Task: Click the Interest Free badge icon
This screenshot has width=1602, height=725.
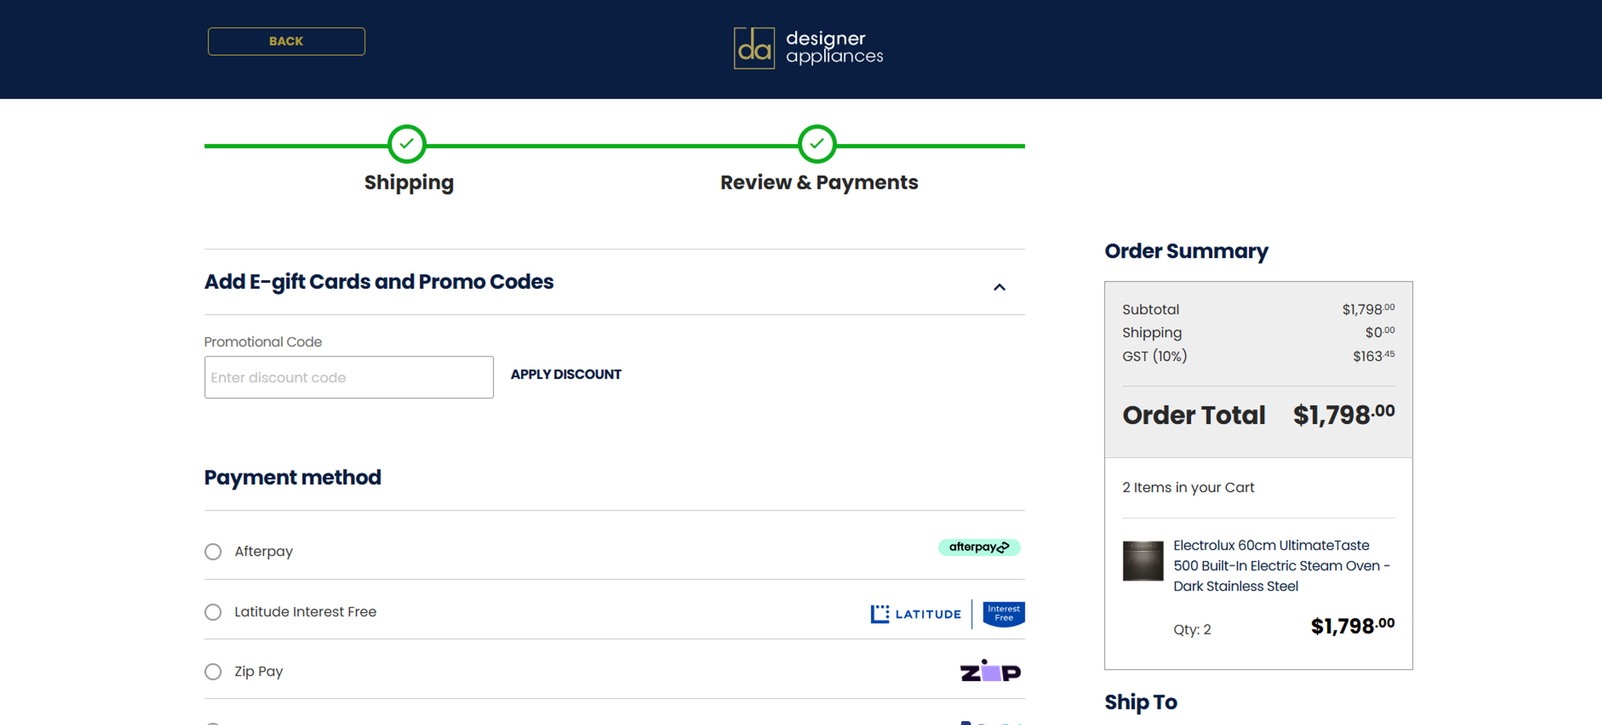Action: pyautogui.click(x=1003, y=614)
